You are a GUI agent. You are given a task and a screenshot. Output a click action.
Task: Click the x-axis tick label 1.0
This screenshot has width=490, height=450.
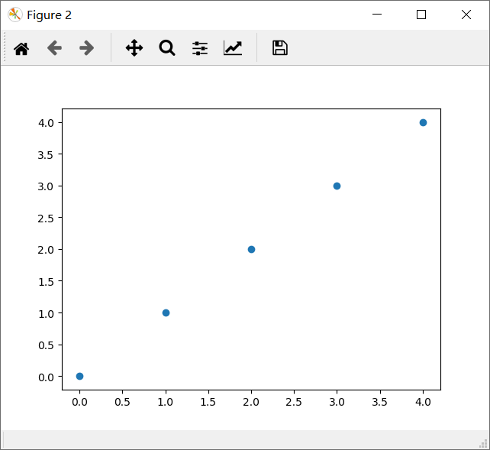[x=166, y=402]
